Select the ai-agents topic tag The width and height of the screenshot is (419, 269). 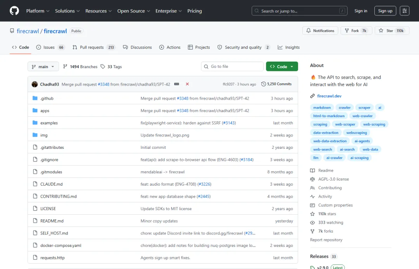coord(362,141)
